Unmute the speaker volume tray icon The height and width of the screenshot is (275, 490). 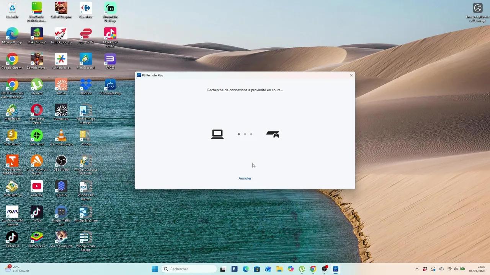pyautogui.click(x=456, y=269)
